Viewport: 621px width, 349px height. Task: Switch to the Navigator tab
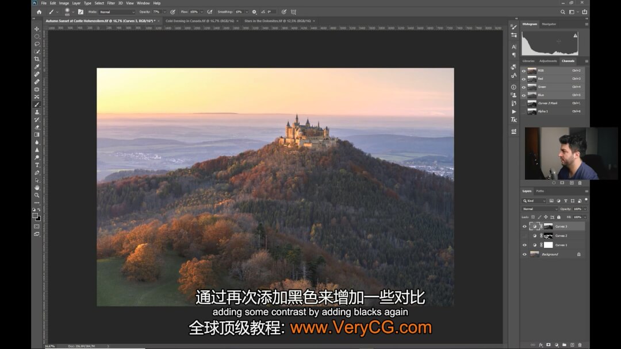click(549, 24)
